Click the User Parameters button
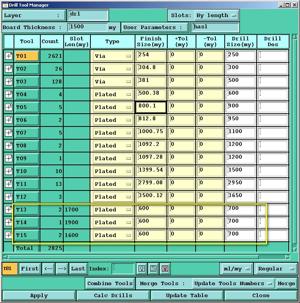The image size is (300, 303). click(x=154, y=27)
